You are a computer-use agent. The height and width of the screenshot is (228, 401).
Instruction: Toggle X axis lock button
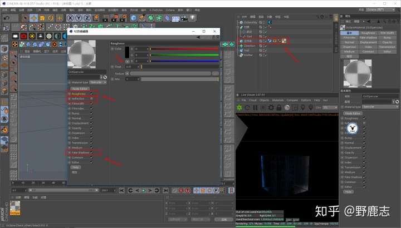[x=70, y=18]
